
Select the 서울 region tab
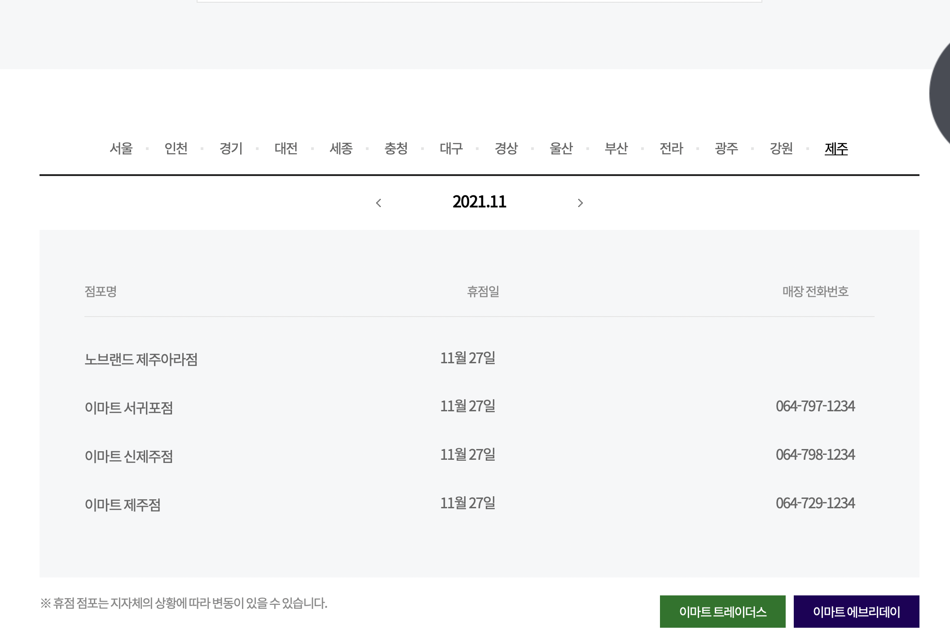click(x=121, y=148)
